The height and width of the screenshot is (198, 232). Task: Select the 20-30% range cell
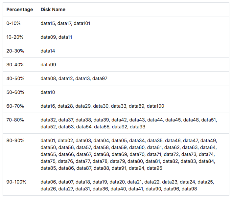(x=20, y=51)
